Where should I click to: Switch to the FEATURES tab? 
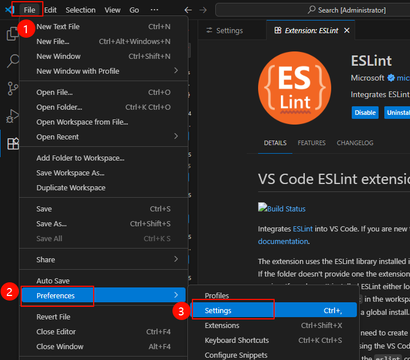coord(311,143)
